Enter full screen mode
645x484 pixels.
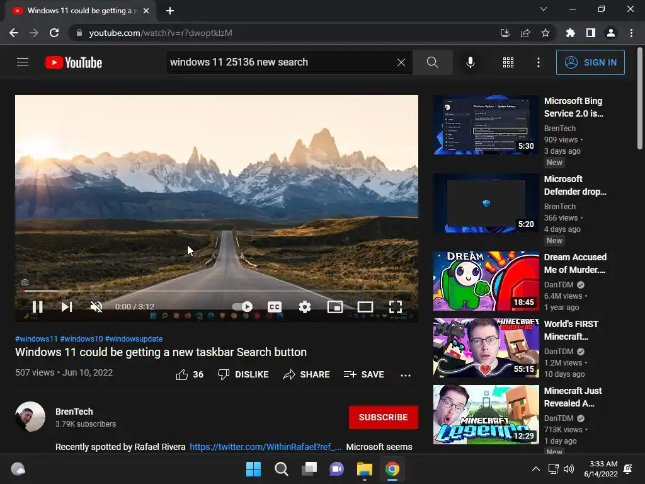(x=396, y=307)
